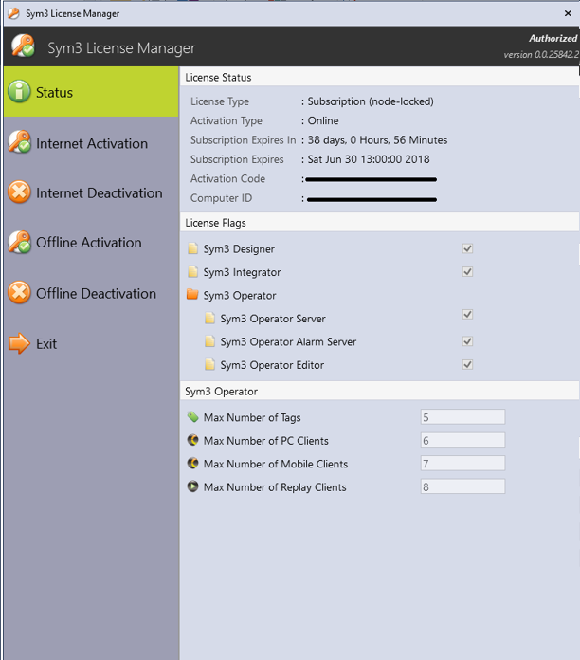Click the Offline Activation key icon
580x660 pixels.
point(19,242)
